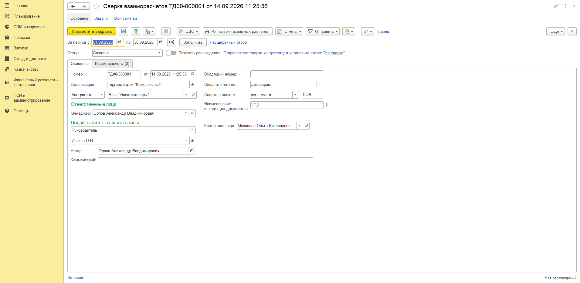Save the document with the floppy disk icon
This screenshot has width=580, height=283.
tap(124, 31)
